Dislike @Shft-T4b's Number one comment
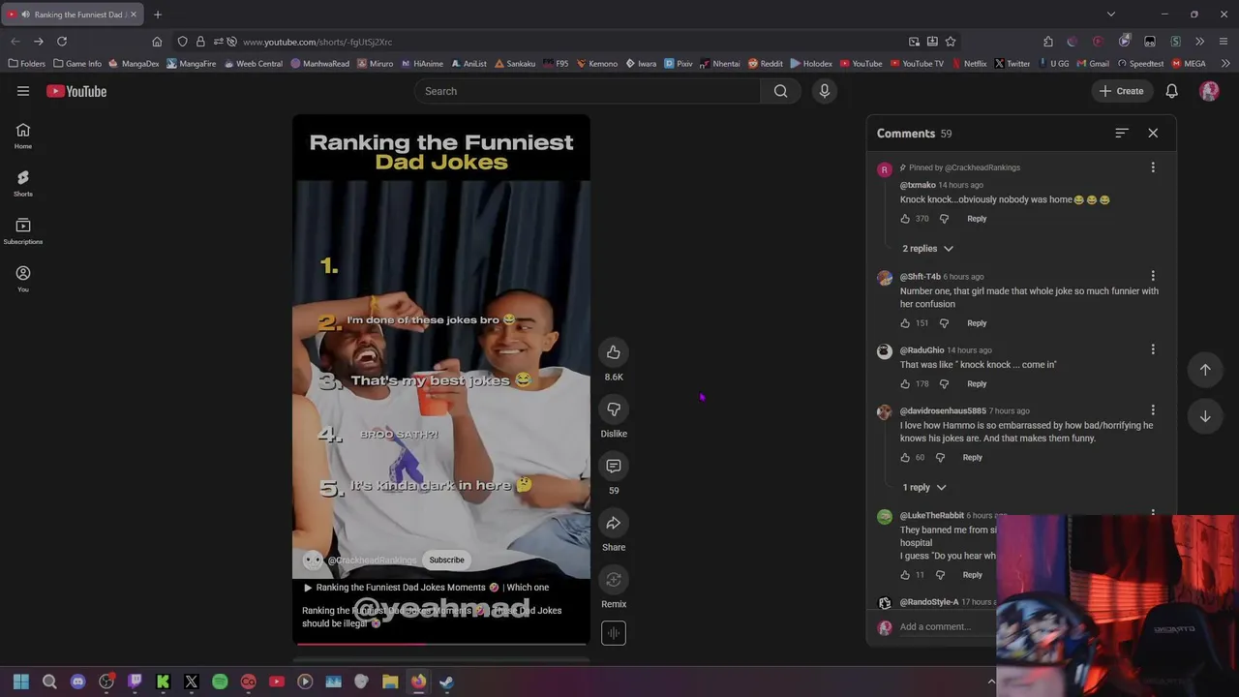This screenshot has width=1239, height=697. click(x=944, y=323)
